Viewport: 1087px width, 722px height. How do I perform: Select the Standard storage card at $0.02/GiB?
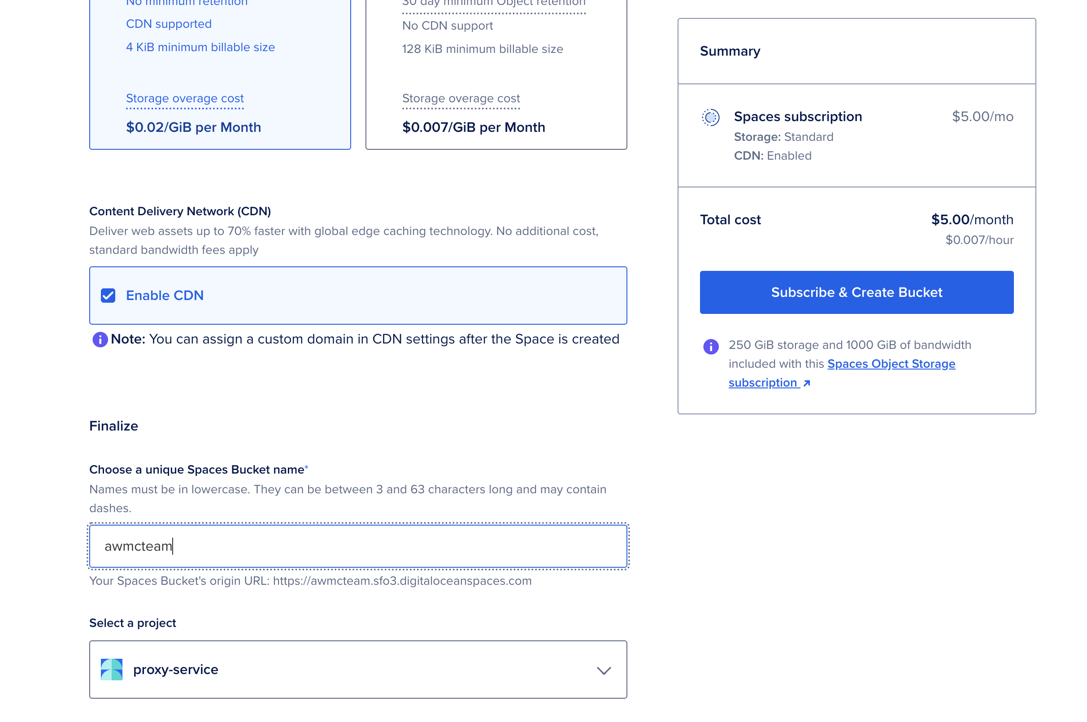(220, 74)
